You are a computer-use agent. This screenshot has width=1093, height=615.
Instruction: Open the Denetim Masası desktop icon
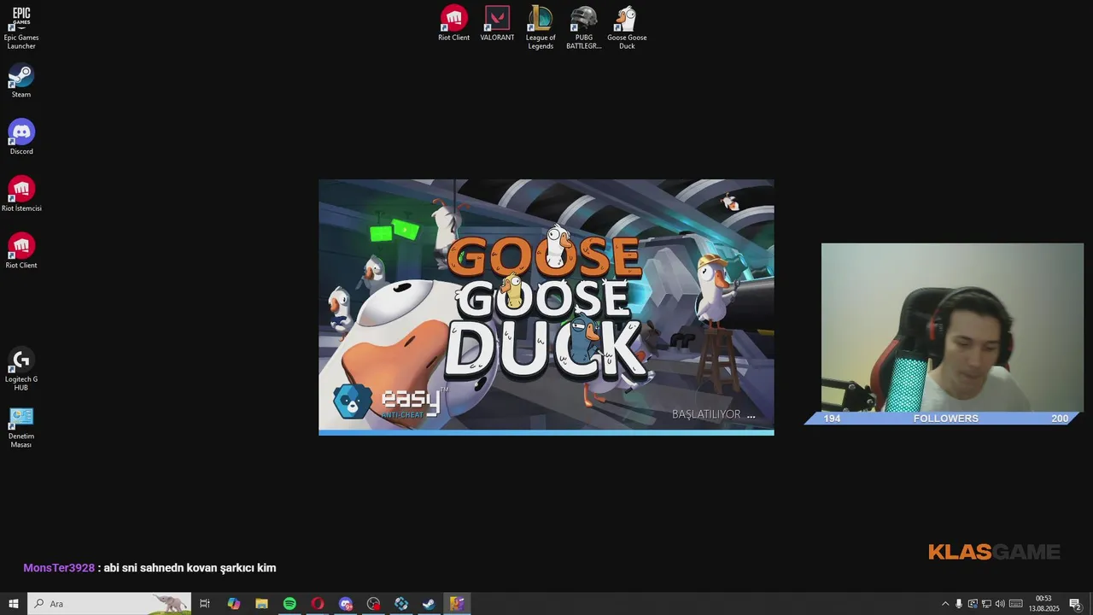(x=21, y=427)
